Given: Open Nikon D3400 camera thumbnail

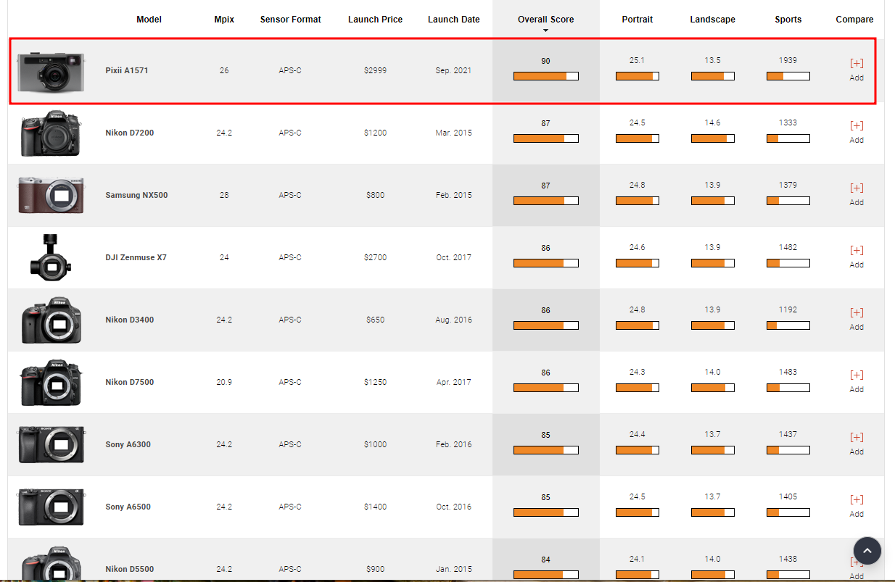Looking at the screenshot, I should click(x=51, y=320).
